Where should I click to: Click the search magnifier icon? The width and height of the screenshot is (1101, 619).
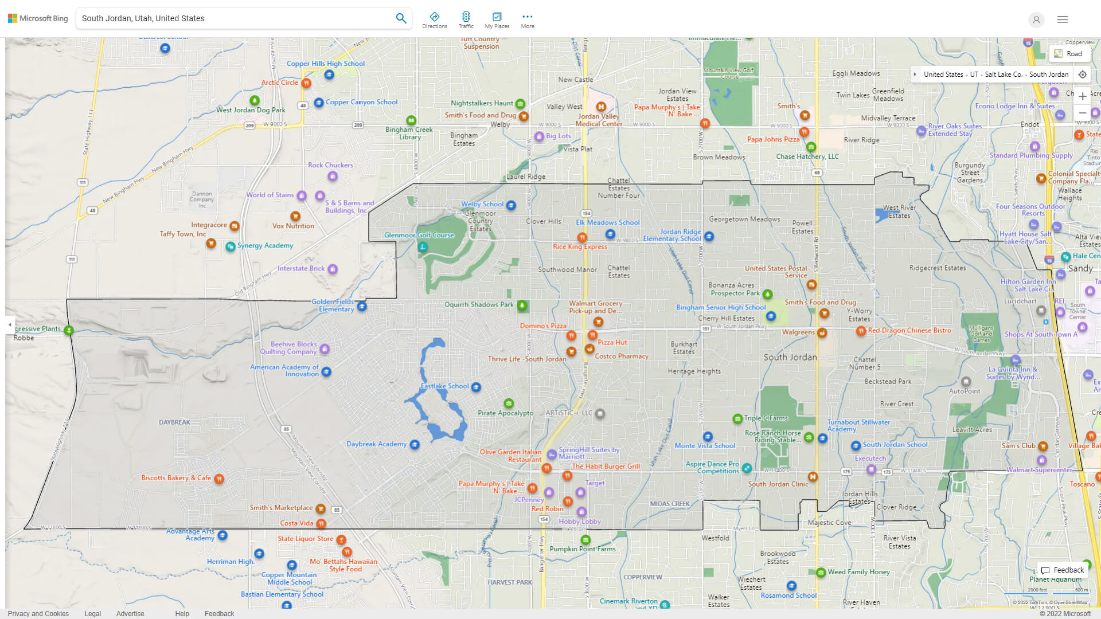pos(401,18)
